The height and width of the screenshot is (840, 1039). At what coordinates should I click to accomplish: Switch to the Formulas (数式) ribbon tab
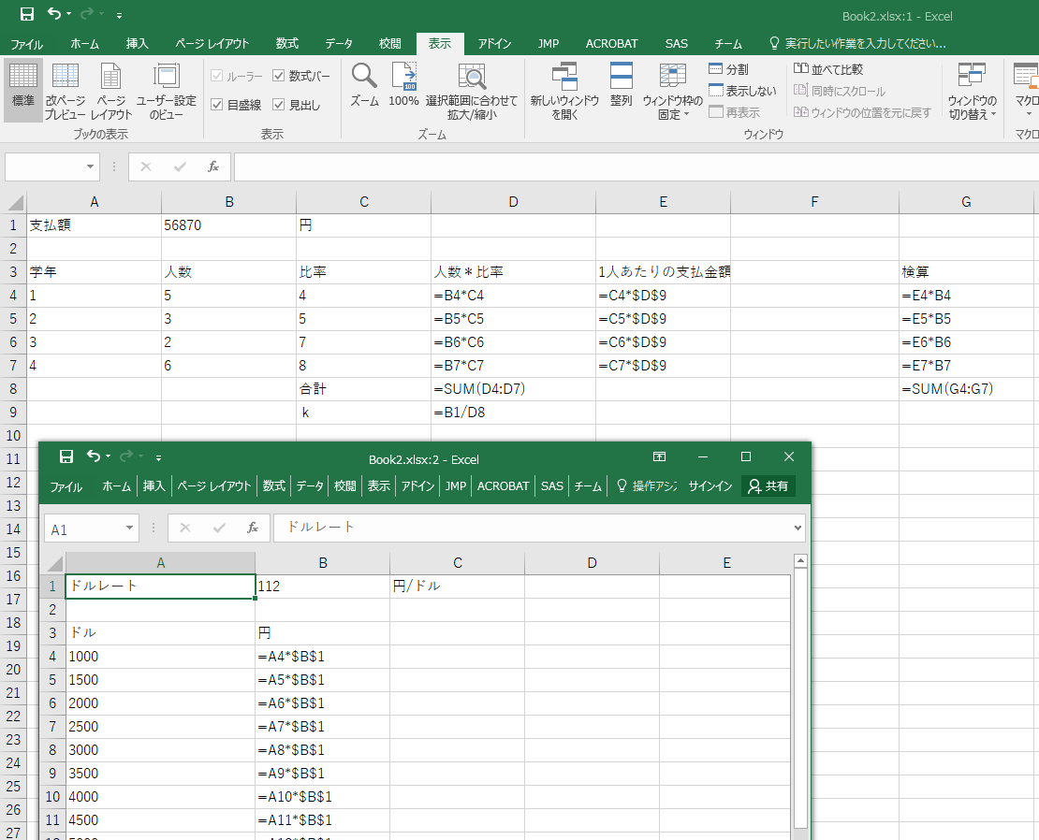pos(287,43)
